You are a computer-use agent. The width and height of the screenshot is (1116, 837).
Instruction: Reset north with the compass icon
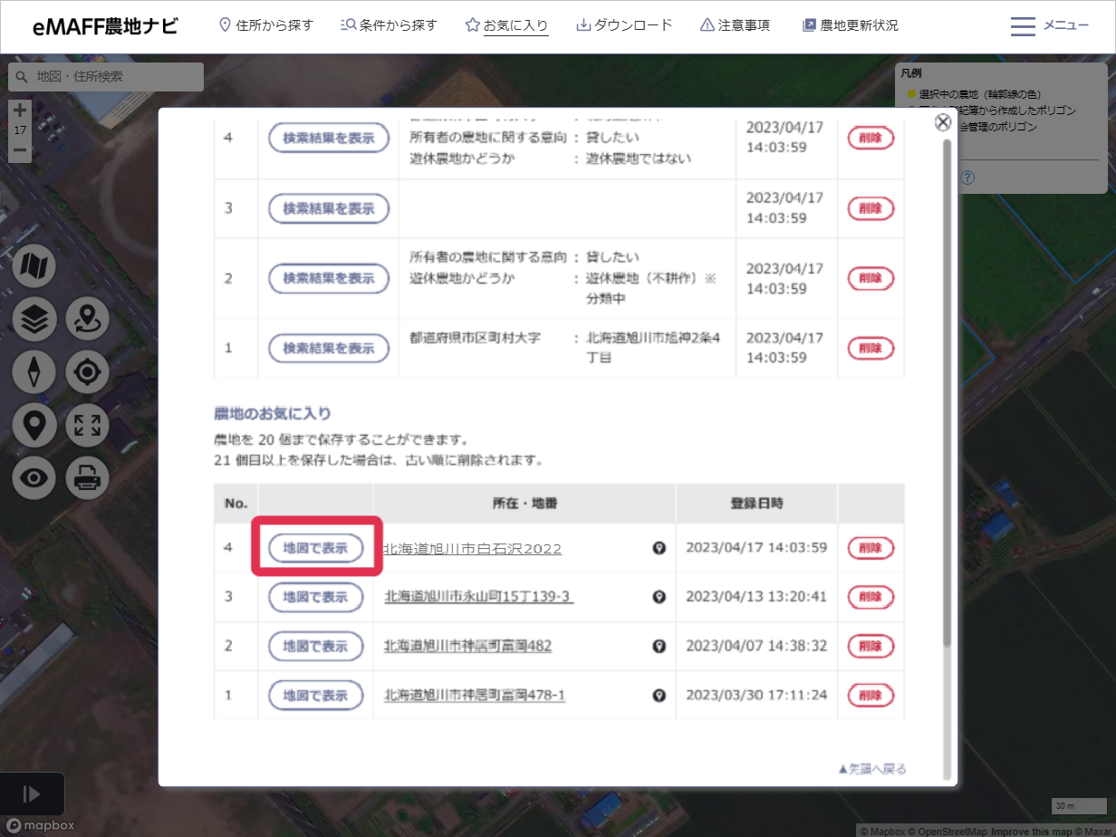[x=34, y=372]
